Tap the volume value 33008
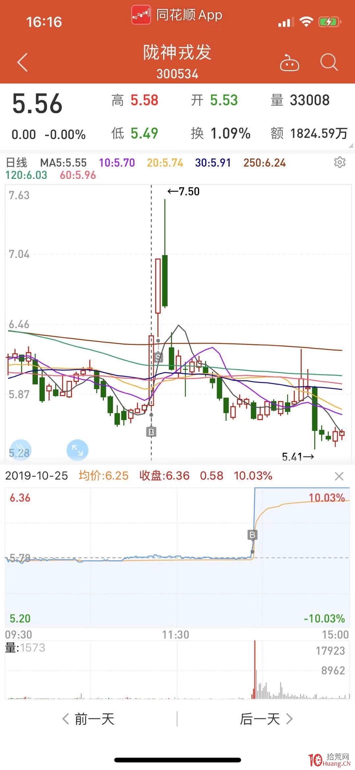Viewport: 355px width, 770px height. point(310,100)
